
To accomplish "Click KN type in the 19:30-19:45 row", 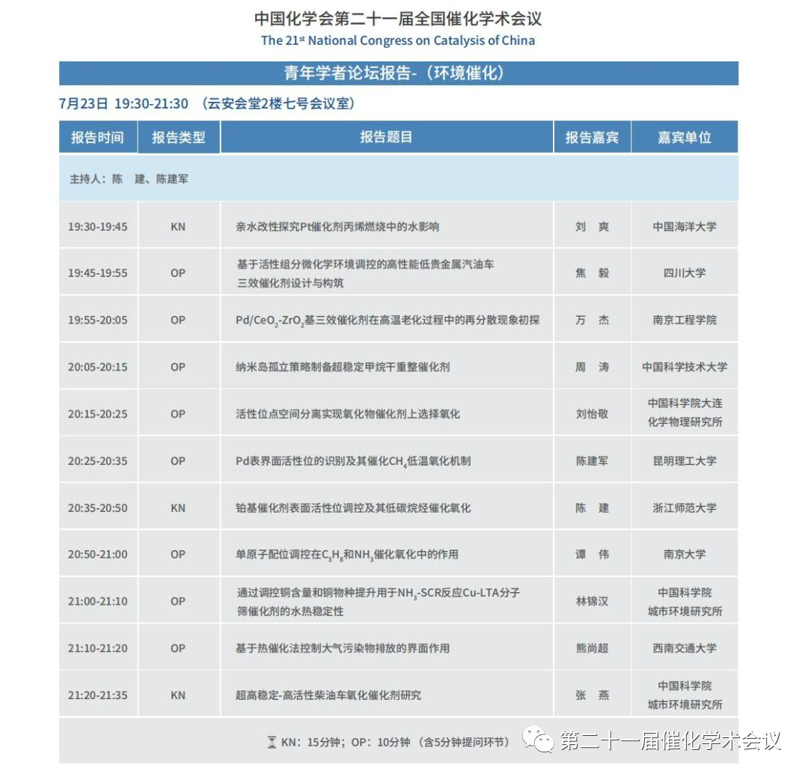I will pyautogui.click(x=178, y=227).
